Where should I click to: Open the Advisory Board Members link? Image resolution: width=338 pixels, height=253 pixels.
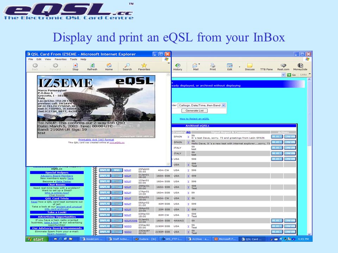click(x=57, y=176)
